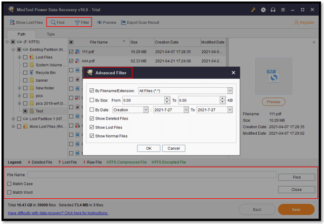Check the Lost Files folder checkbox
This screenshot has width=324, height=224.
[x=25, y=57]
